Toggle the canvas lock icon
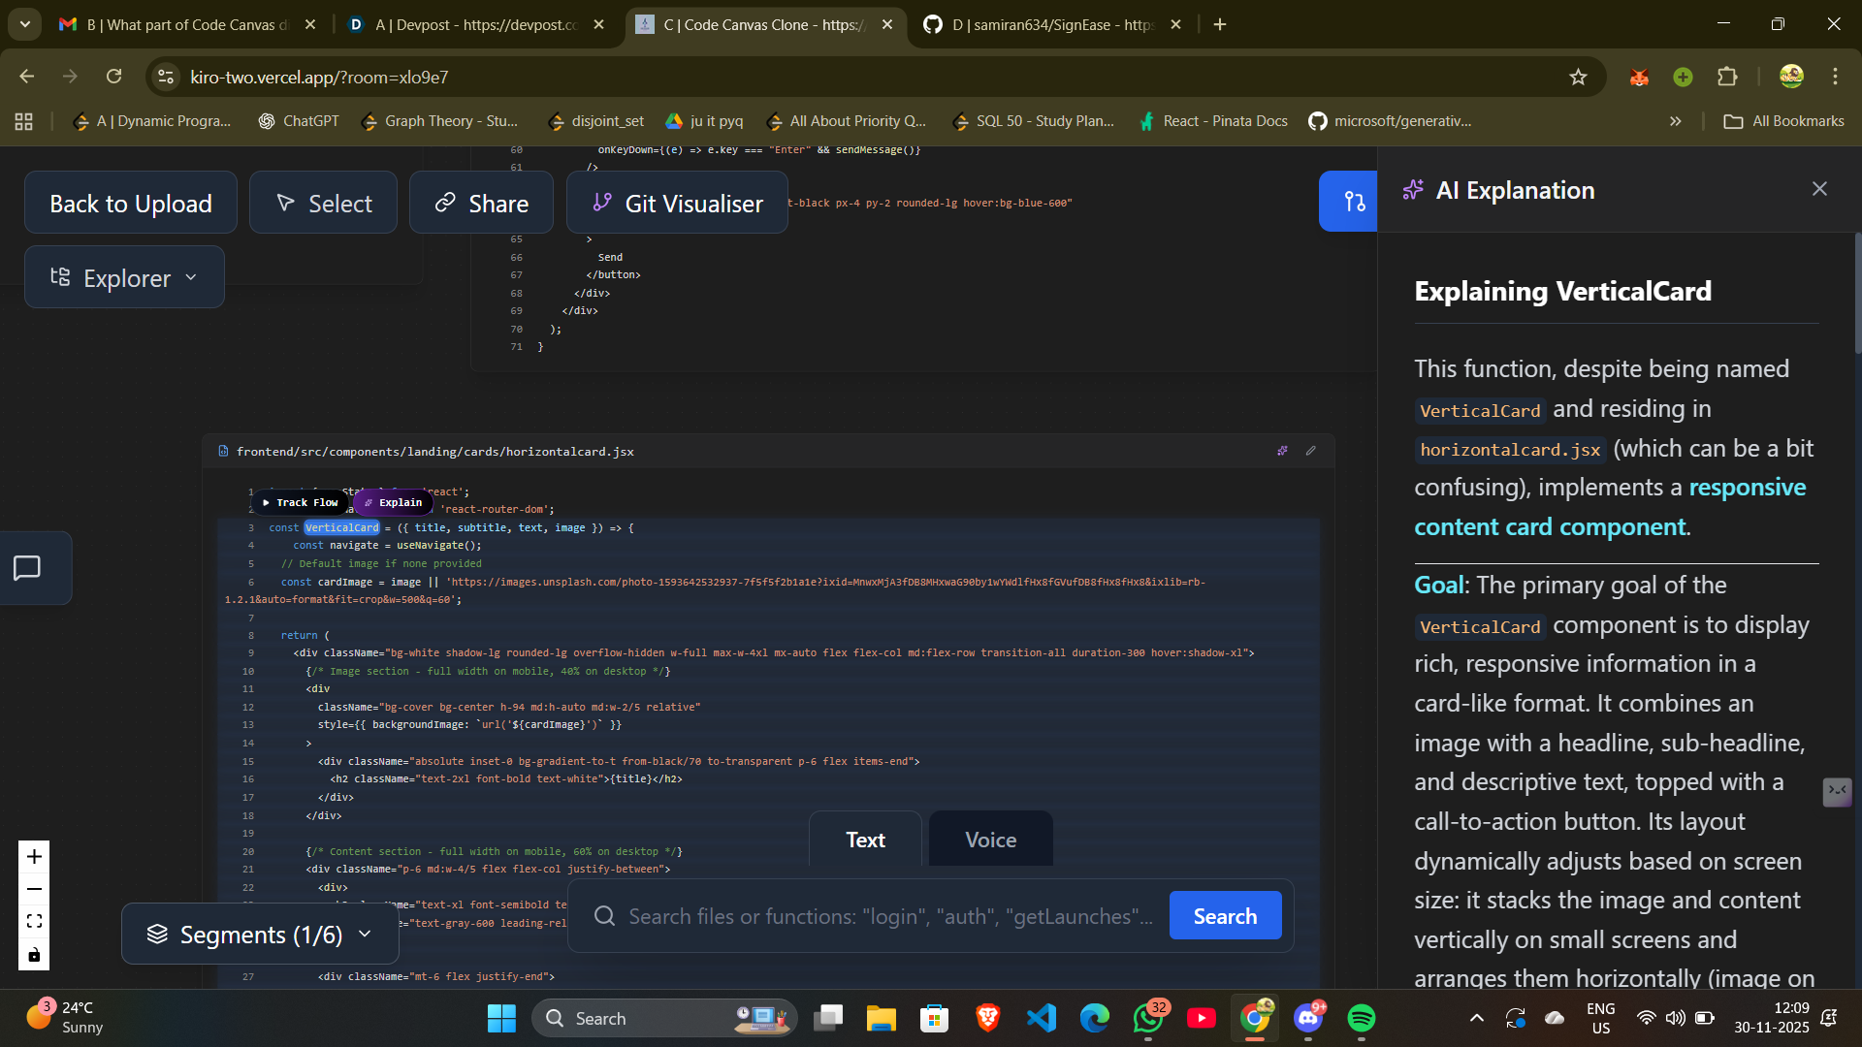This screenshot has width=1862, height=1047. point(34,955)
